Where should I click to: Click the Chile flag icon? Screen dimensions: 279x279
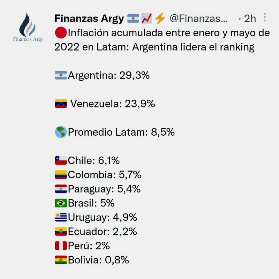61,160
